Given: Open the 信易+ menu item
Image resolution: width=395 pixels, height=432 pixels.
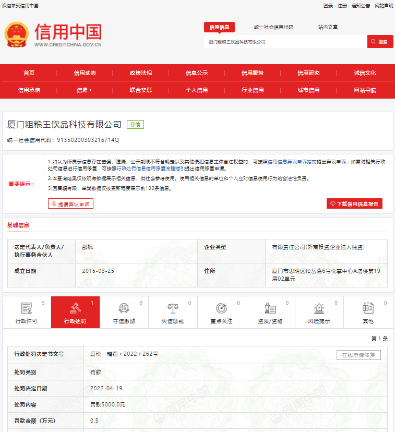Looking at the screenshot, I should [x=85, y=90].
